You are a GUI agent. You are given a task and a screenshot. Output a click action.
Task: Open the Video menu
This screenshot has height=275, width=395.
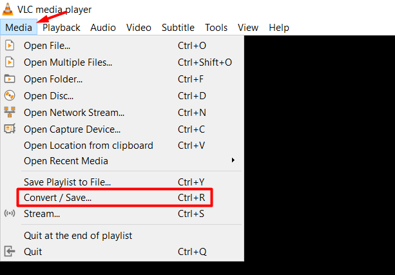139,27
